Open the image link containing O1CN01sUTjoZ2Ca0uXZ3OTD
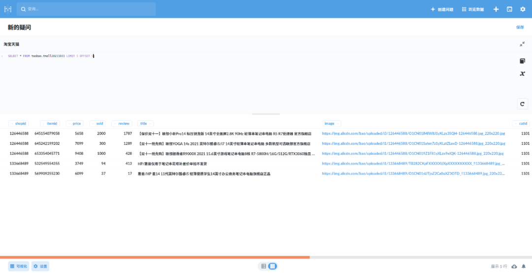Viewport: 532px width, 273px height. pos(413,173)
